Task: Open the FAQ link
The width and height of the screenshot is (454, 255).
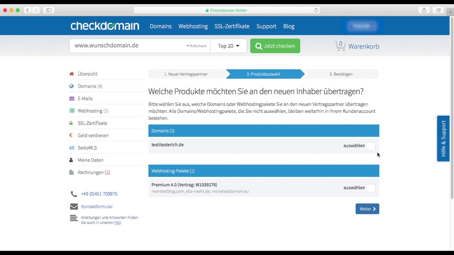Action: tap(117, 223)
